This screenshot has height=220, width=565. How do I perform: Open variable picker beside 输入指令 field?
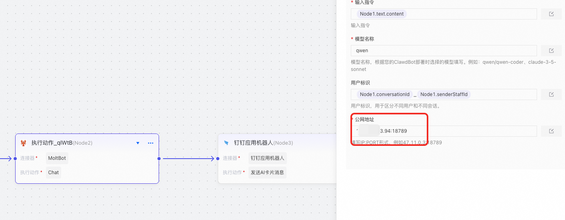tap(551, 14)
